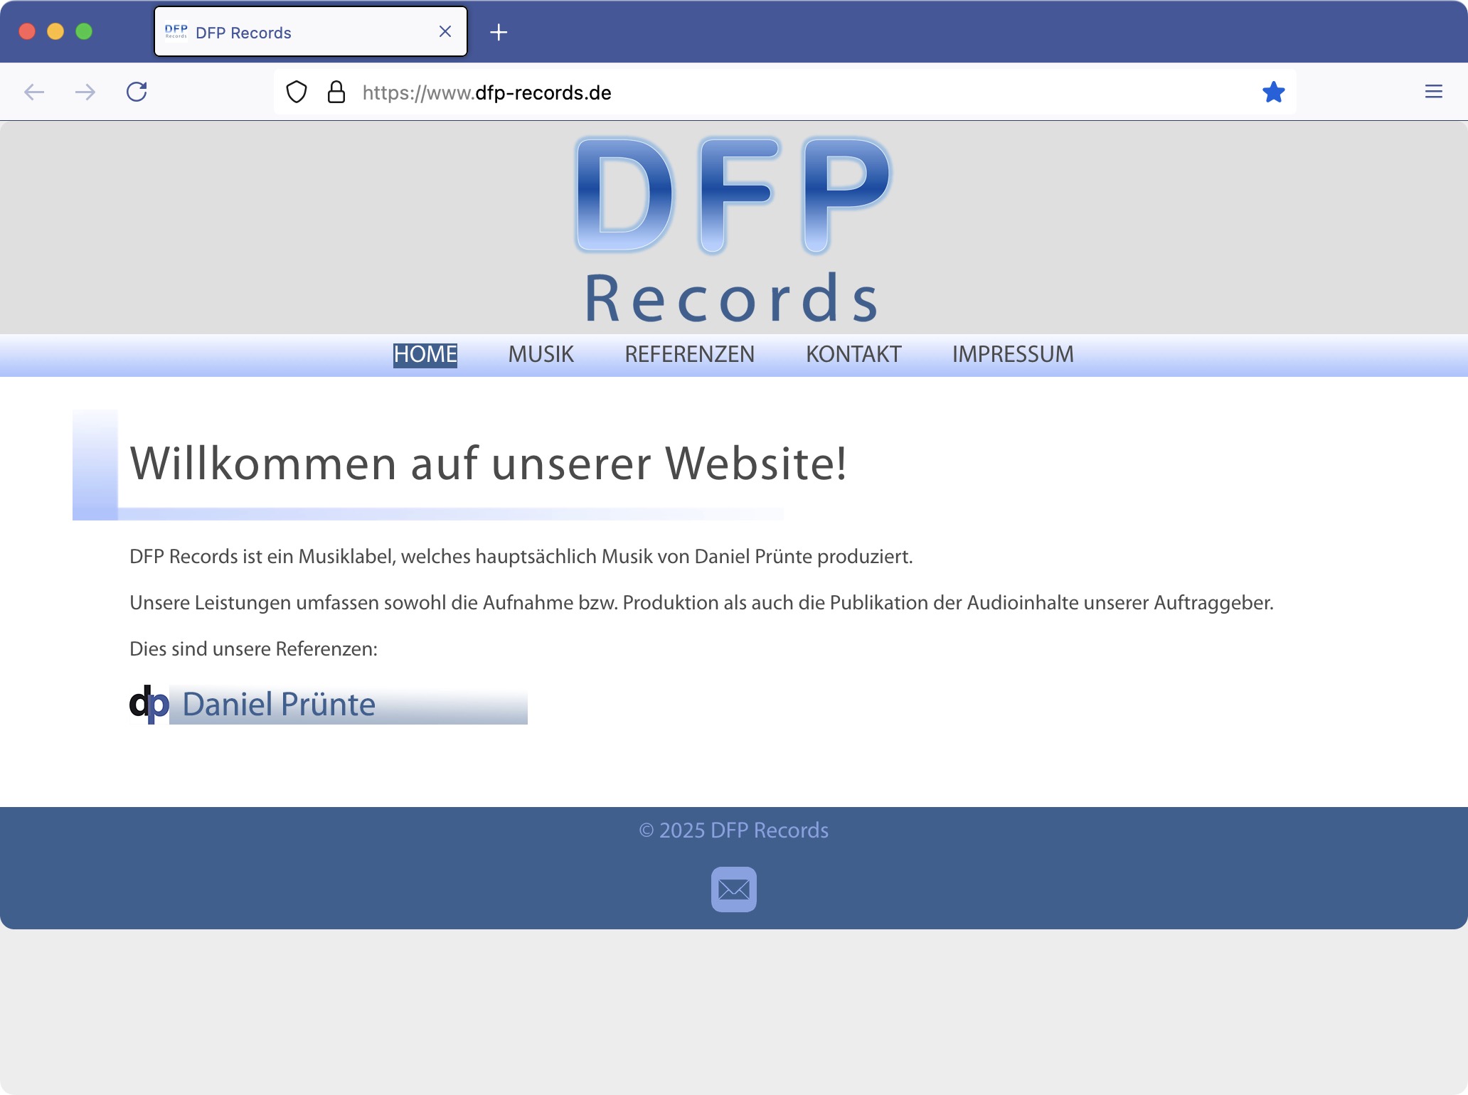This screenshot has height=1095, width=1468.
Task: Click the padlock site security icon
Action: point(336,92)
